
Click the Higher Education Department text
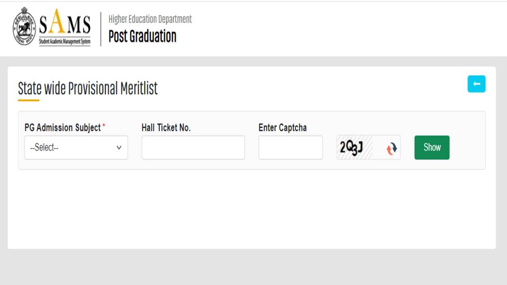[x=150, y=19]
